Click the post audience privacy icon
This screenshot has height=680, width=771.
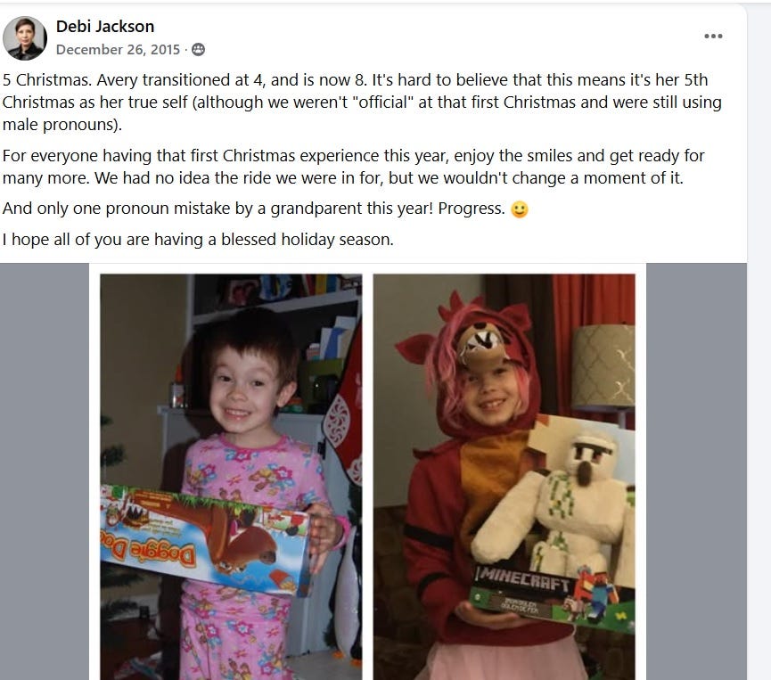198,50
